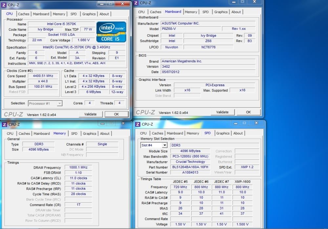Switch to CPU tab in the SPD window
The image size is (328, 229).
pos(143,133)
